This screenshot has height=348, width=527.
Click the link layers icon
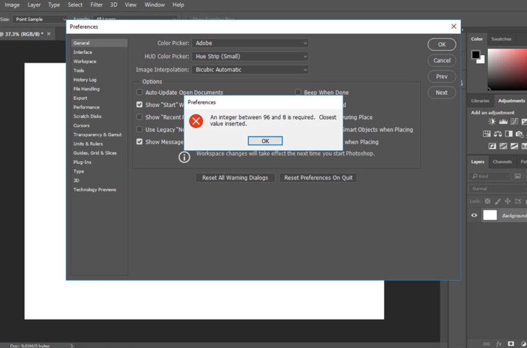click(486, 344)
